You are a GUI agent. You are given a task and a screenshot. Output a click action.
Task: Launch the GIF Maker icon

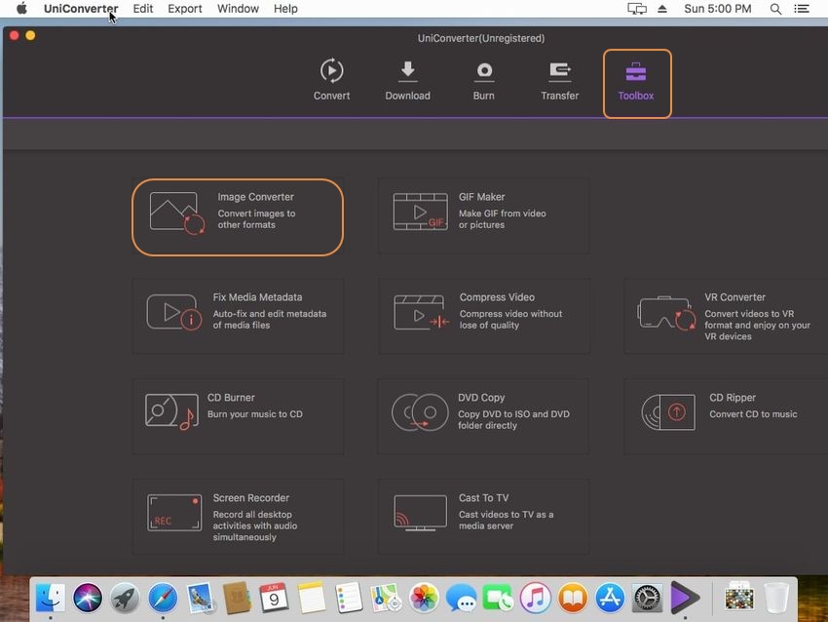coord(420,212)
